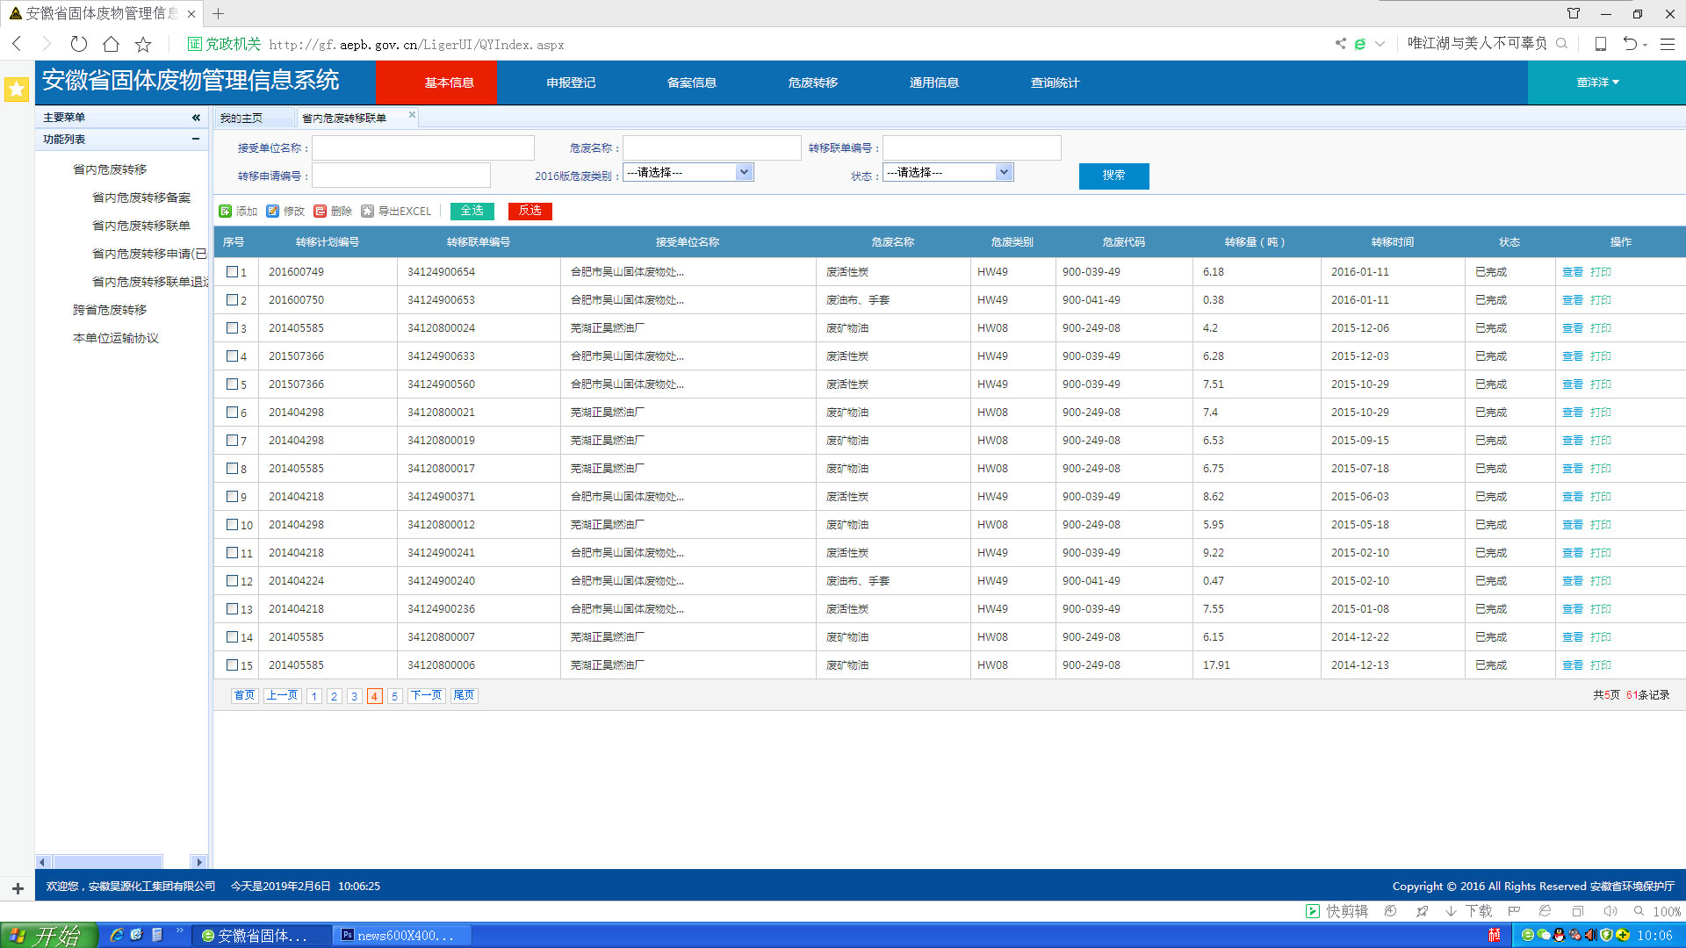Click the blue 搜索 search button

[x=1113, y=176]
